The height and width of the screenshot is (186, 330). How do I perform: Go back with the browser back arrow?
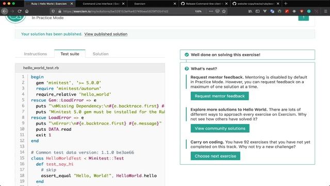tap(5, 11)
